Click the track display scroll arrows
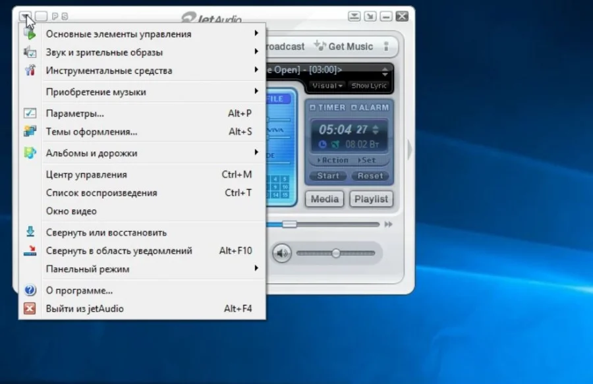The image size is (593, 384). point(385,71)
